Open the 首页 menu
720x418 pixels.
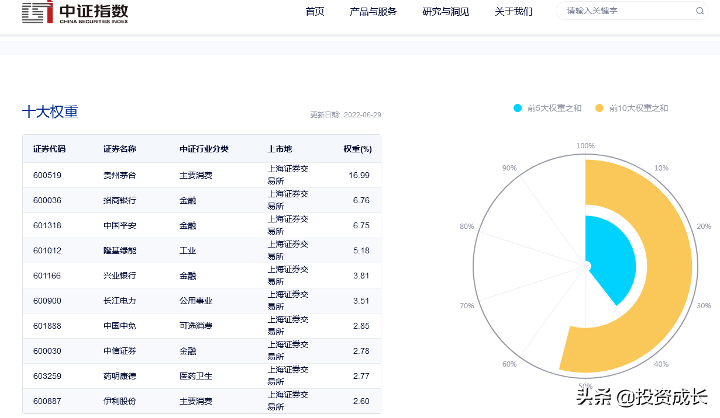click(x=315, y=12)
